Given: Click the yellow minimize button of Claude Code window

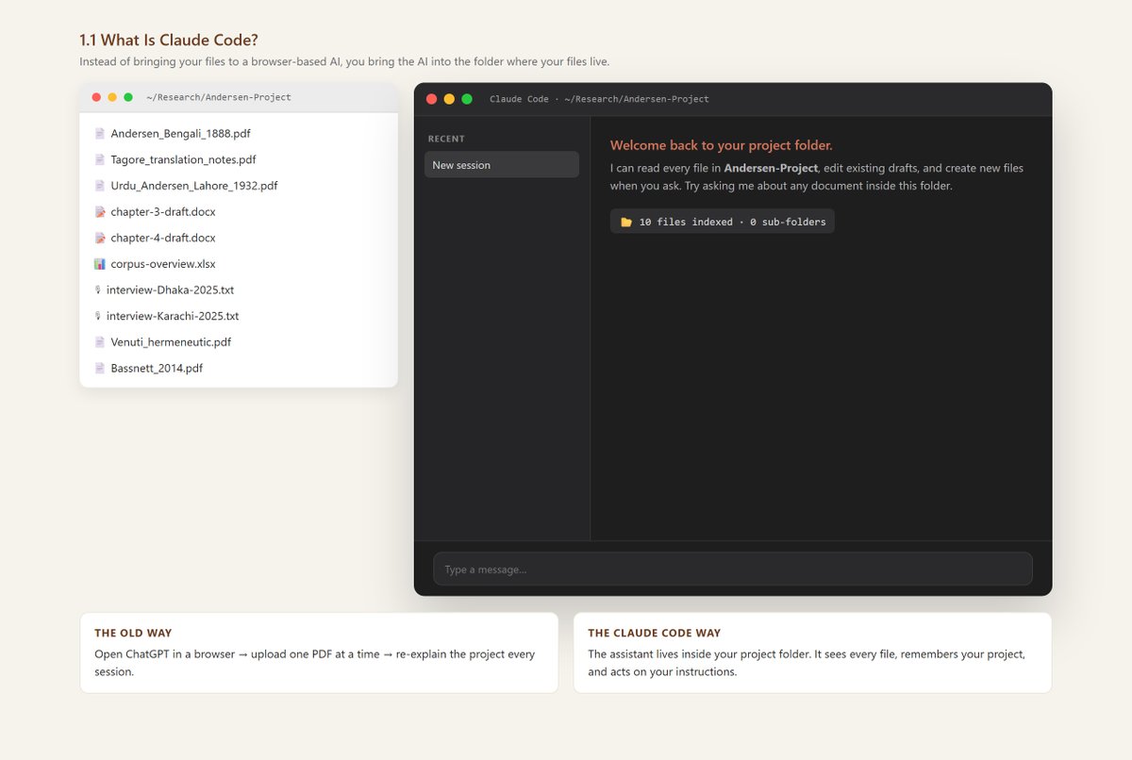Looking at the screenshot, I should click(449, 99).
